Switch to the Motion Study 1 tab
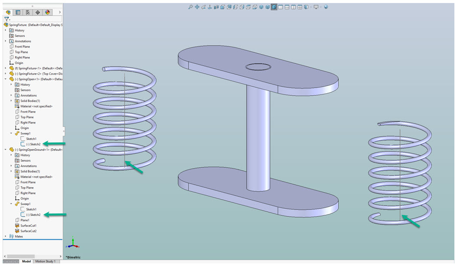457x266 pixels. pyautogui.click(x=45, y=262)
